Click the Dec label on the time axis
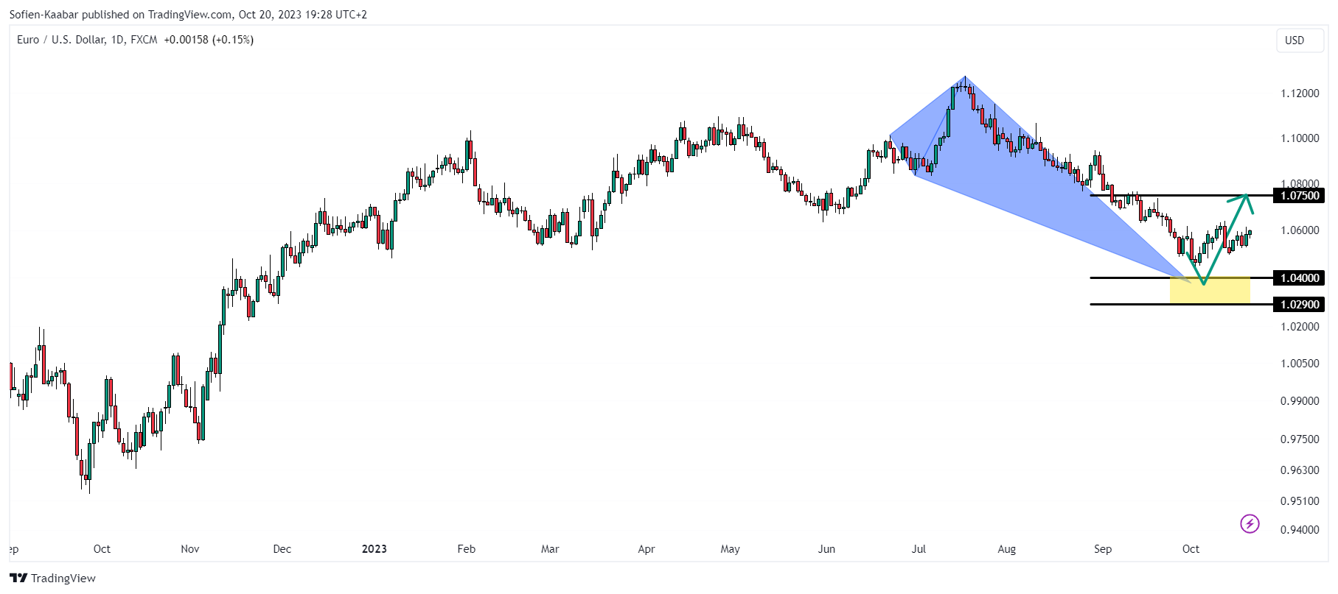1338x594 pixels. click(282, 549)
